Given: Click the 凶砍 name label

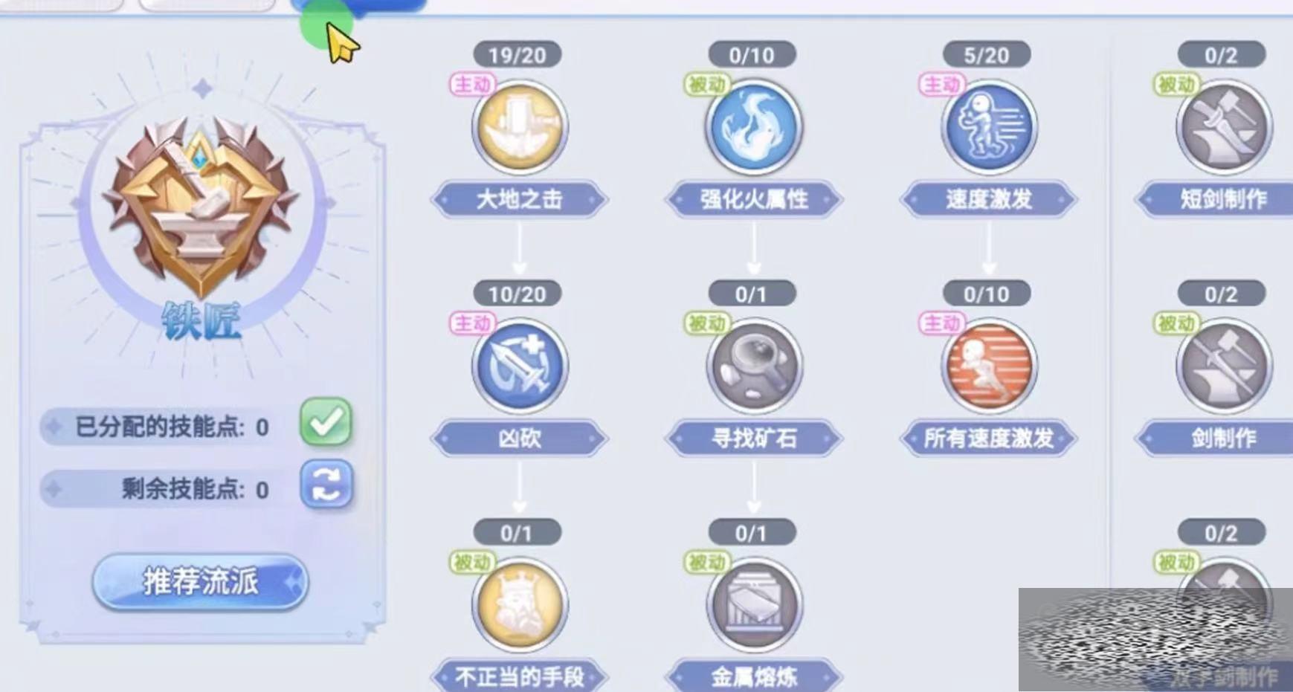Looking at the screenshot, I should pos(519,439).
